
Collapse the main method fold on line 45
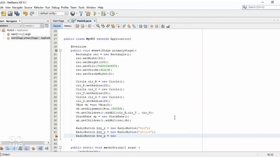pyautogui.click(x=60, y=147)
